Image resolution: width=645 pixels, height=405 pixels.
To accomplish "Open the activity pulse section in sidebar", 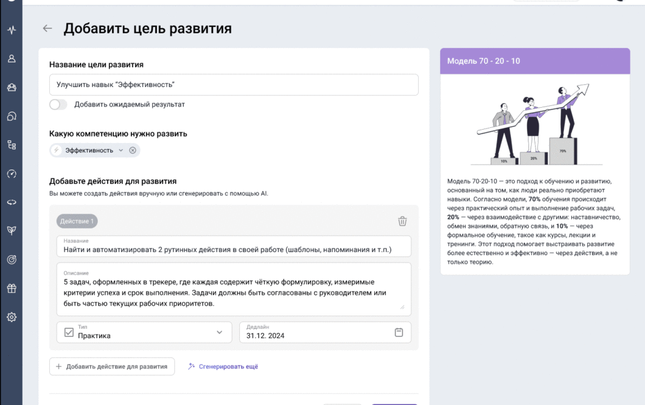I will pos(11,28).
